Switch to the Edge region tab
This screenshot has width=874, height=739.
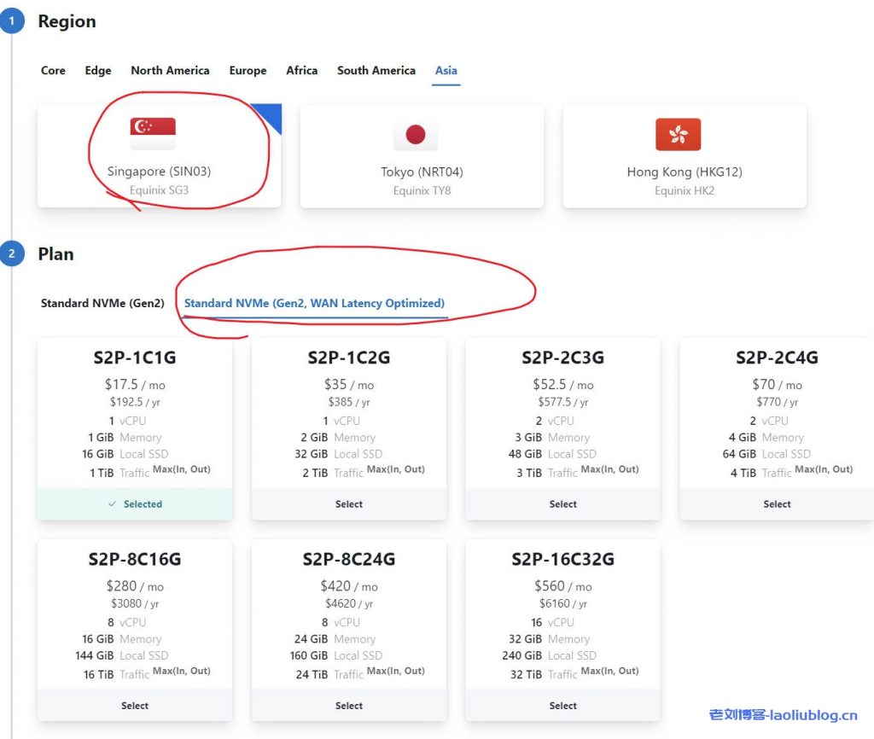97,71
